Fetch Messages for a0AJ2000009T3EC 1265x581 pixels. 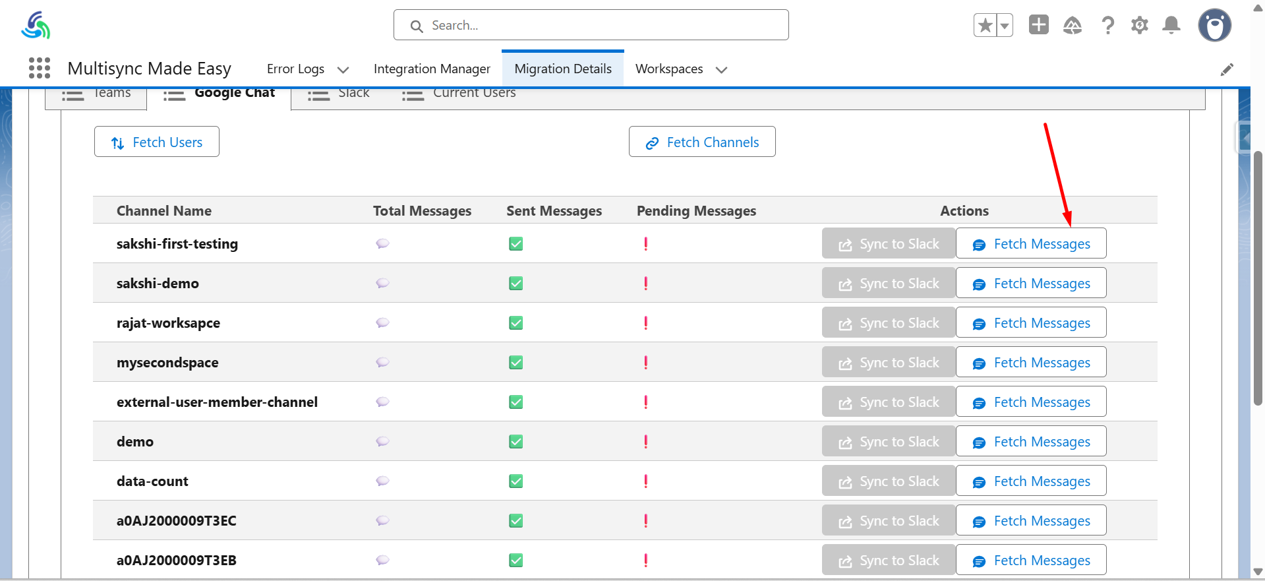[x=1031, y=520]
